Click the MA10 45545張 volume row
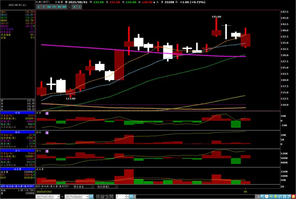 [x=18, y=178]
